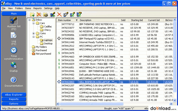Expand the Coins folder in tree

pos(34,33)
